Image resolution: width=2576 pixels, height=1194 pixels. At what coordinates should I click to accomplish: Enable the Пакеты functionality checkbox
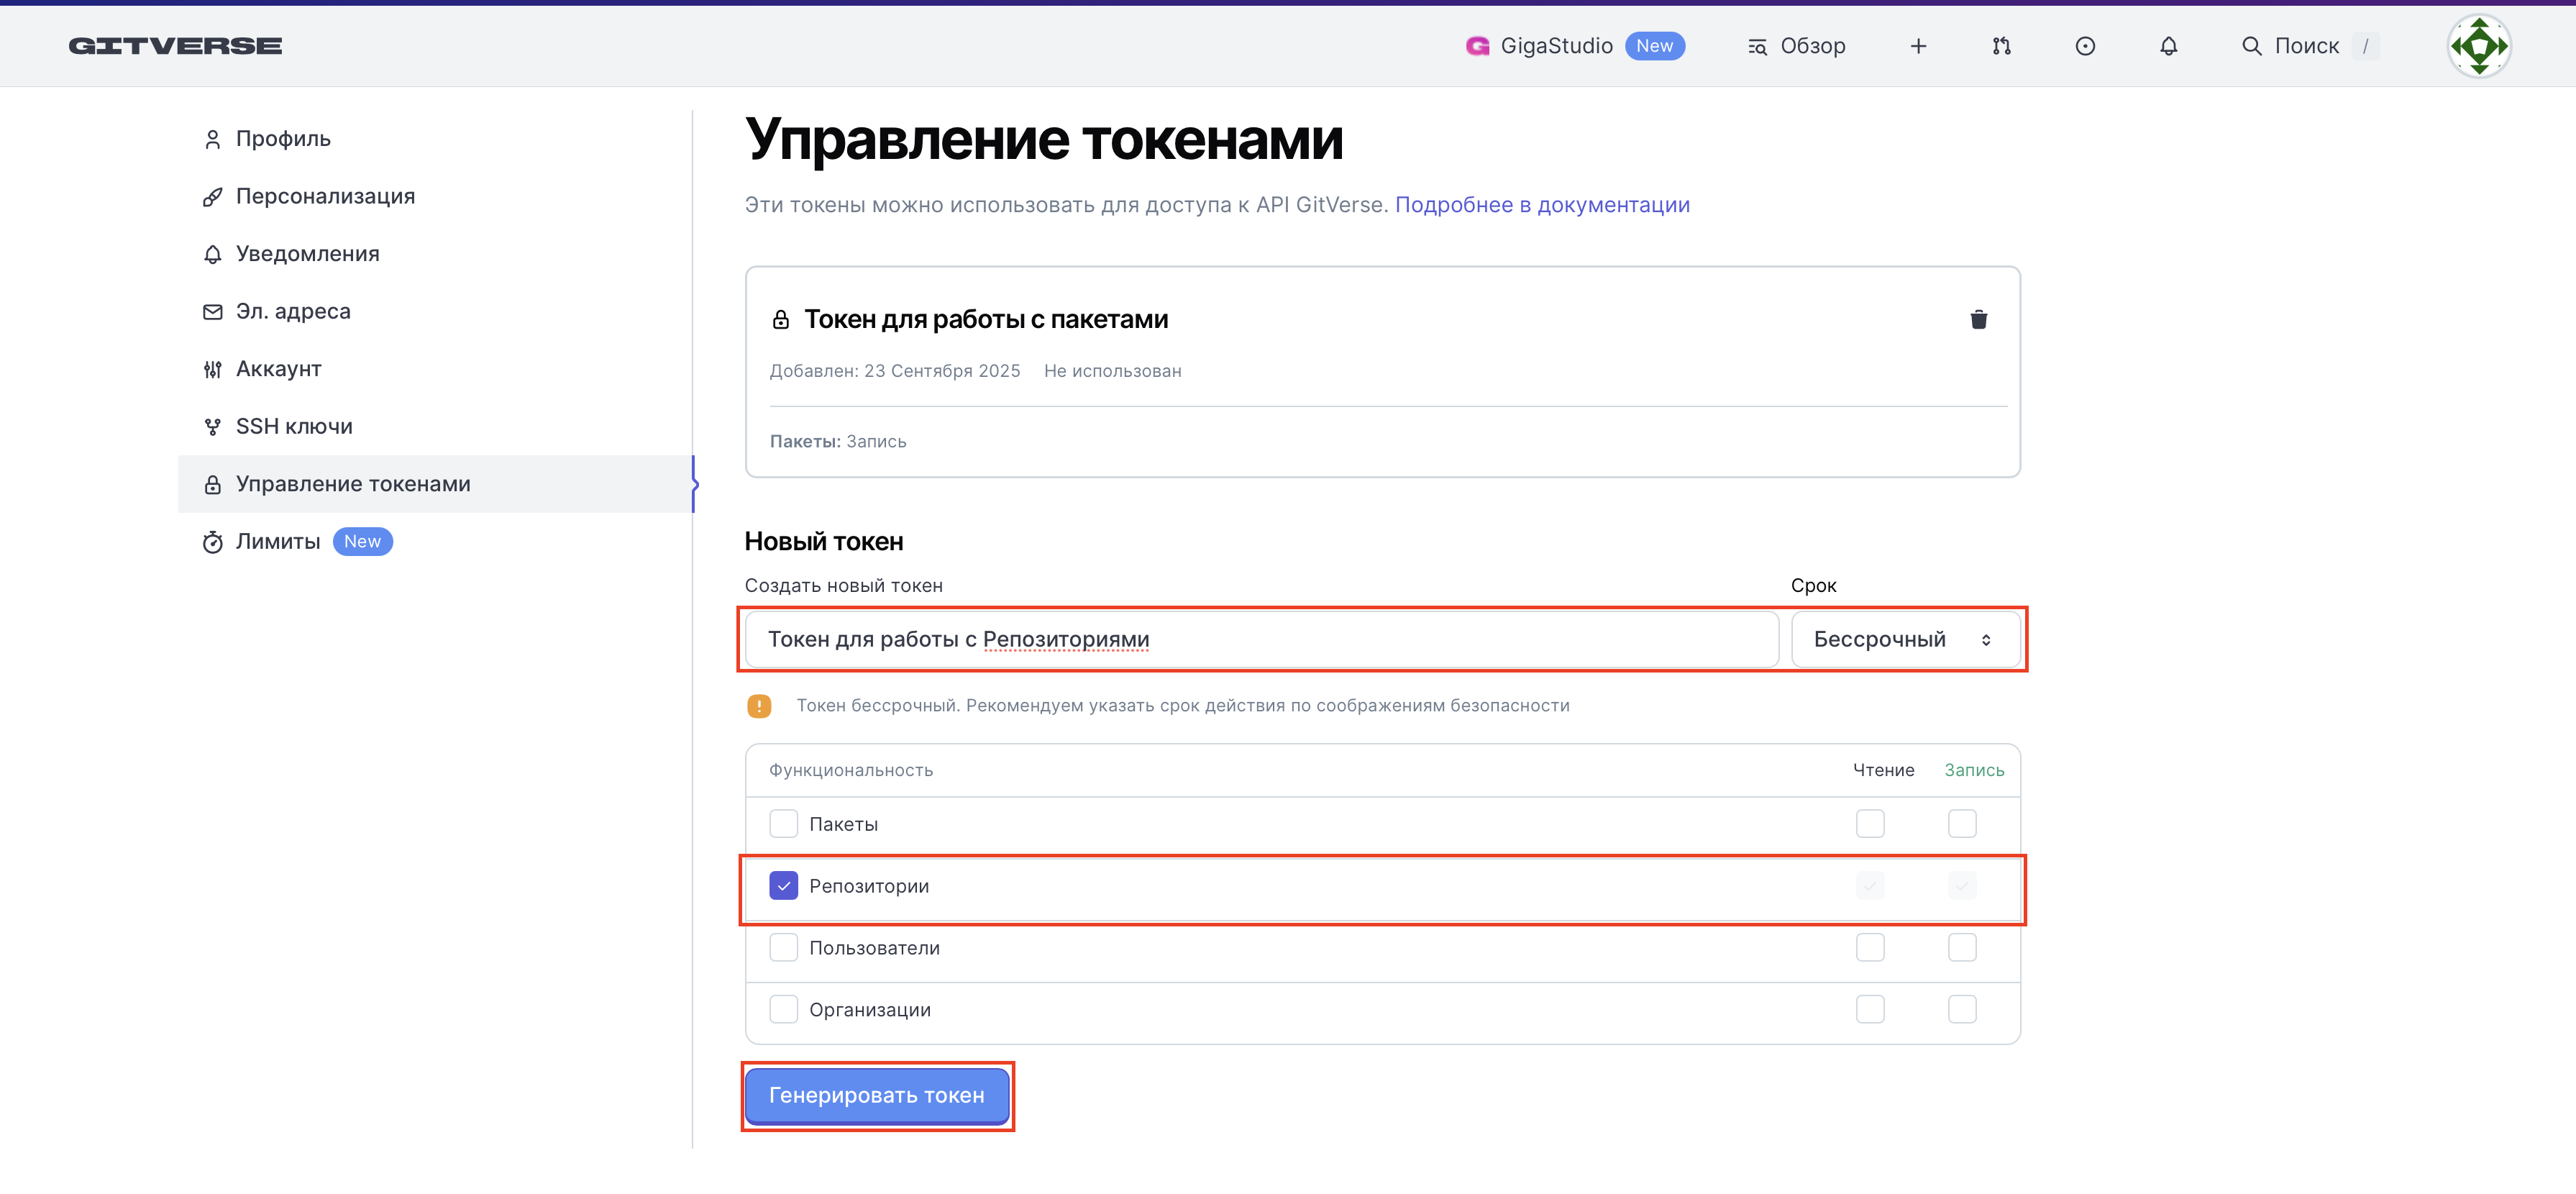[x=783, y=824]
